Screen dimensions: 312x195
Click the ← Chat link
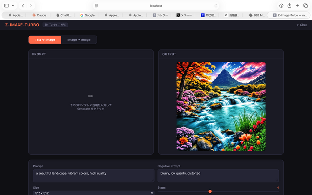[301, 25]
